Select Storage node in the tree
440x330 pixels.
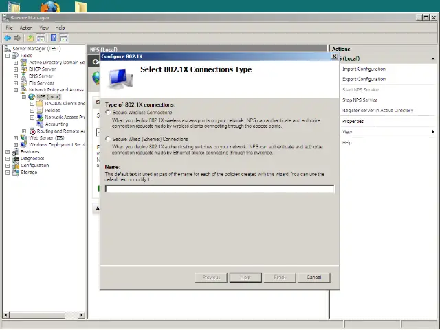29,173
